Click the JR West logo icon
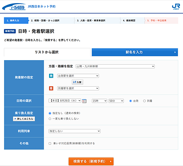This screenshot has height=166, width=183. tap(176, 7)
